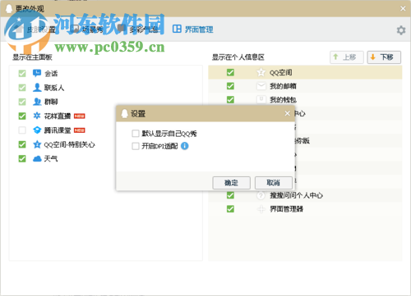The image size is (411, 296).
Task: Select the 界面管理器 row text
Action: 286,209
